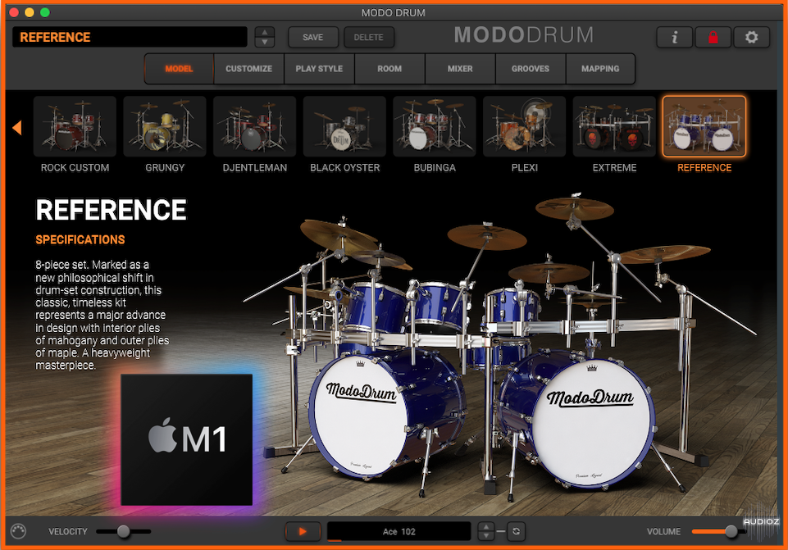Click the ROCK CUSTOM label text
This screenshot has height=550, width=788.
coord(75,168)
